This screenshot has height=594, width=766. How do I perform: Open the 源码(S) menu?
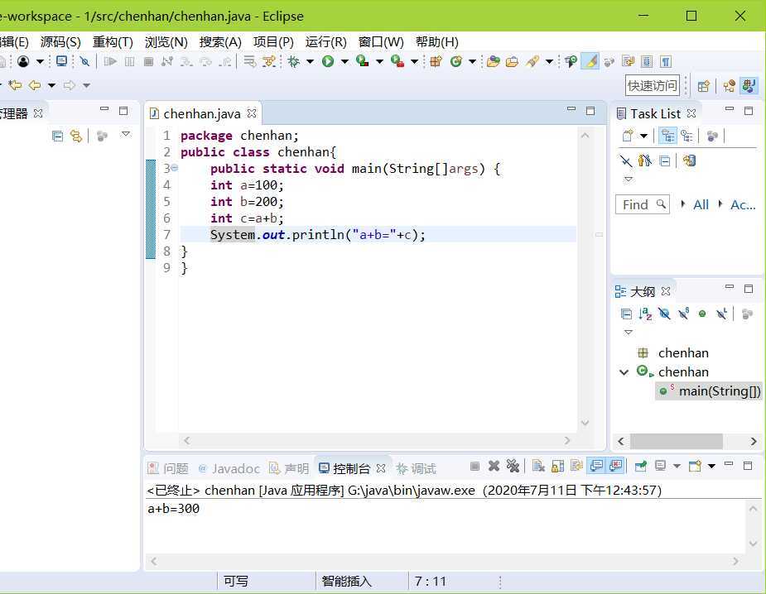[x=60, y=42]
